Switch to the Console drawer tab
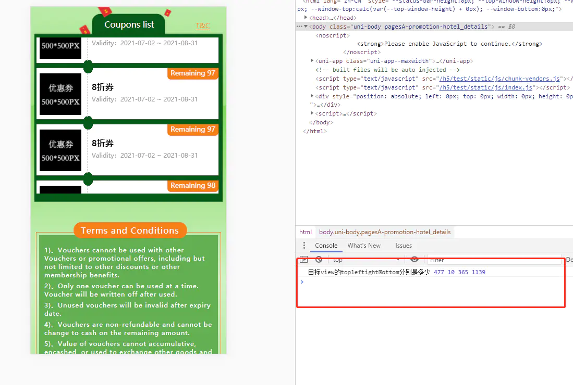This screenshot has height=385, width=573. pyautogui.click(x=326, y=246)
